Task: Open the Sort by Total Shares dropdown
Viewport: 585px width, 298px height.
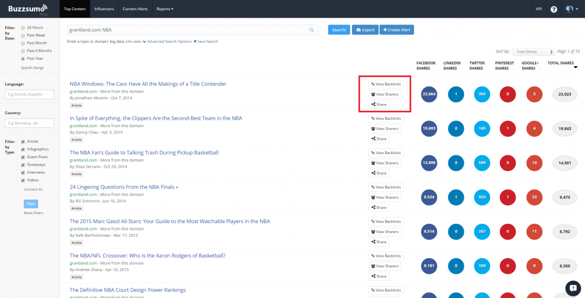Action: tap(533, 51)
